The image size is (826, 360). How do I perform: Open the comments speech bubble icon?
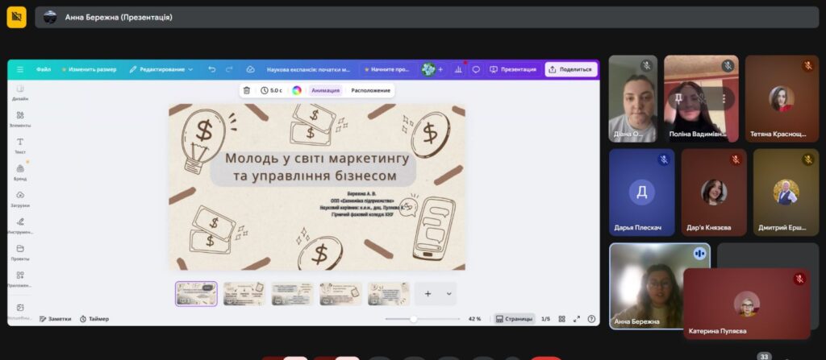[476, 69]
